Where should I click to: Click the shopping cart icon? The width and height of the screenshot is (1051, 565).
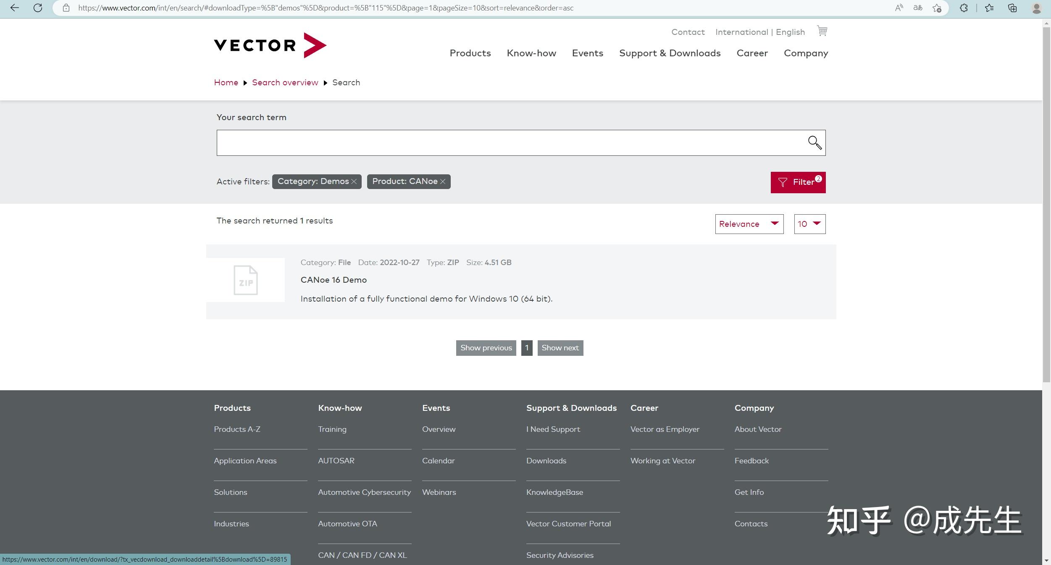tap(822, 31)
